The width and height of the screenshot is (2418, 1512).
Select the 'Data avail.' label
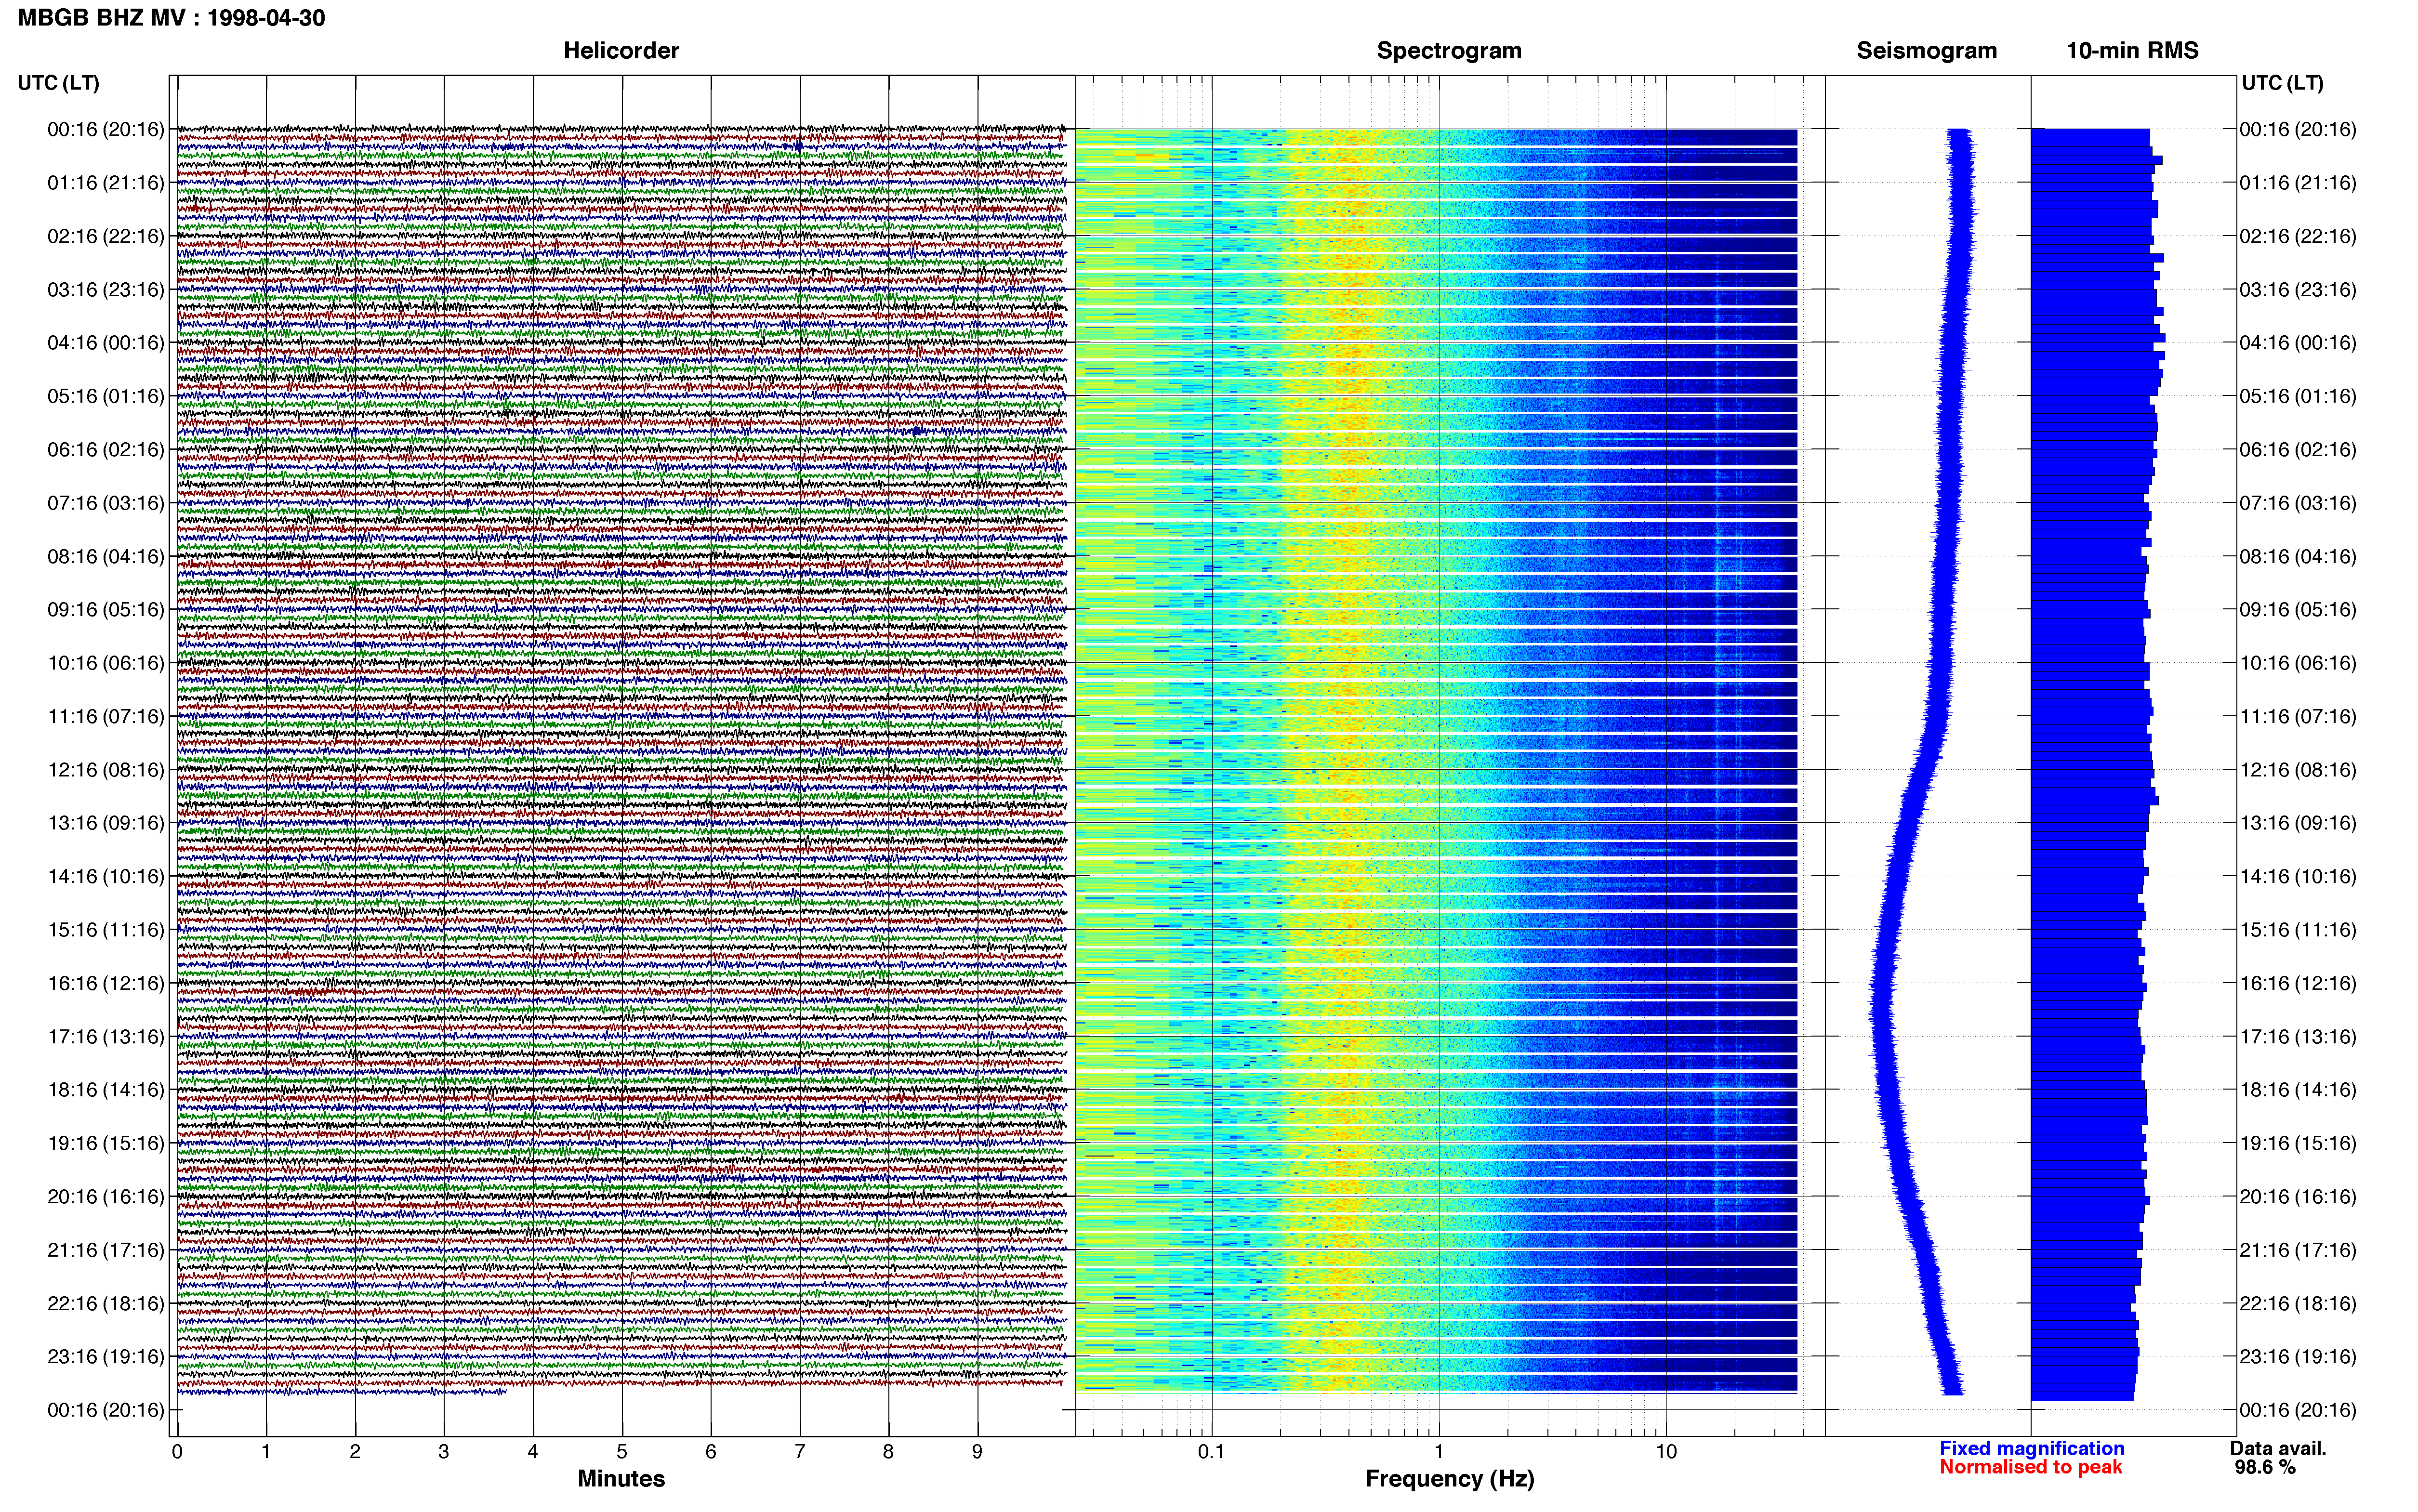2278,1449
